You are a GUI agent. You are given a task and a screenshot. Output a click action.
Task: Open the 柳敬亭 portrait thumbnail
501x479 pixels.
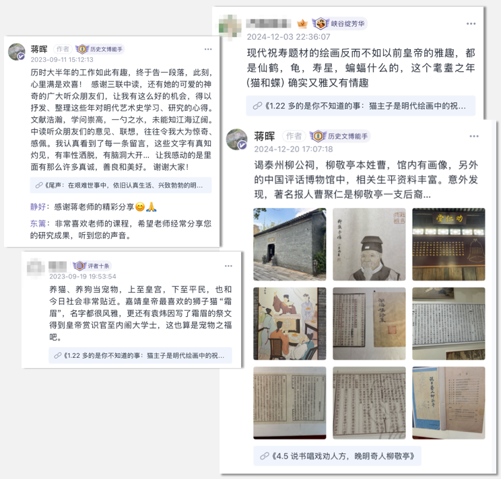(x=369, y=244)
